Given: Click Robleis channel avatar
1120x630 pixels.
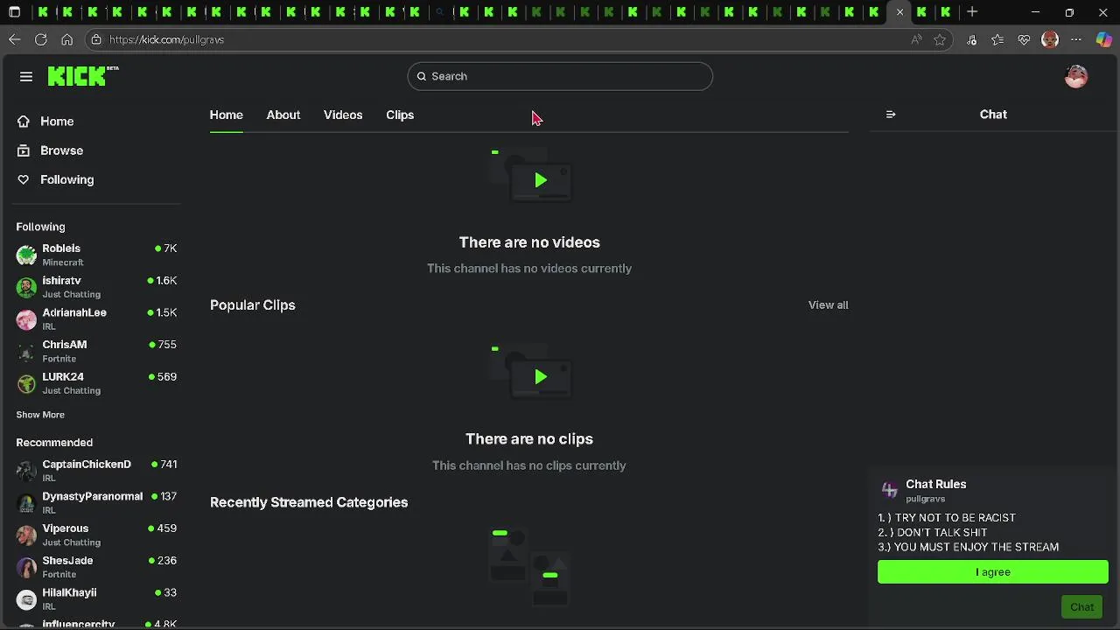Looking at the screenshot, I should pyautogui.click(x=26, y=255).
